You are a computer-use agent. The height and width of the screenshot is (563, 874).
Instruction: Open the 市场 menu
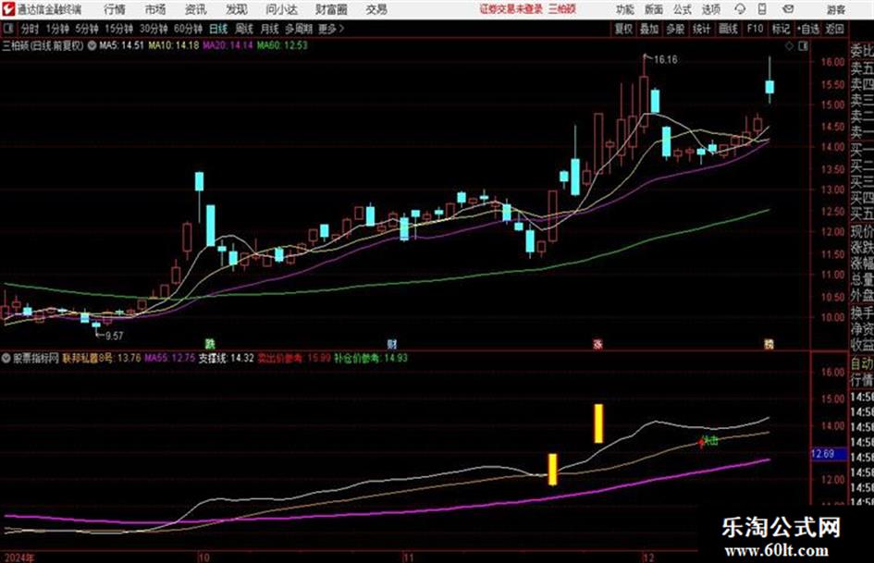[x=155, y=9]
